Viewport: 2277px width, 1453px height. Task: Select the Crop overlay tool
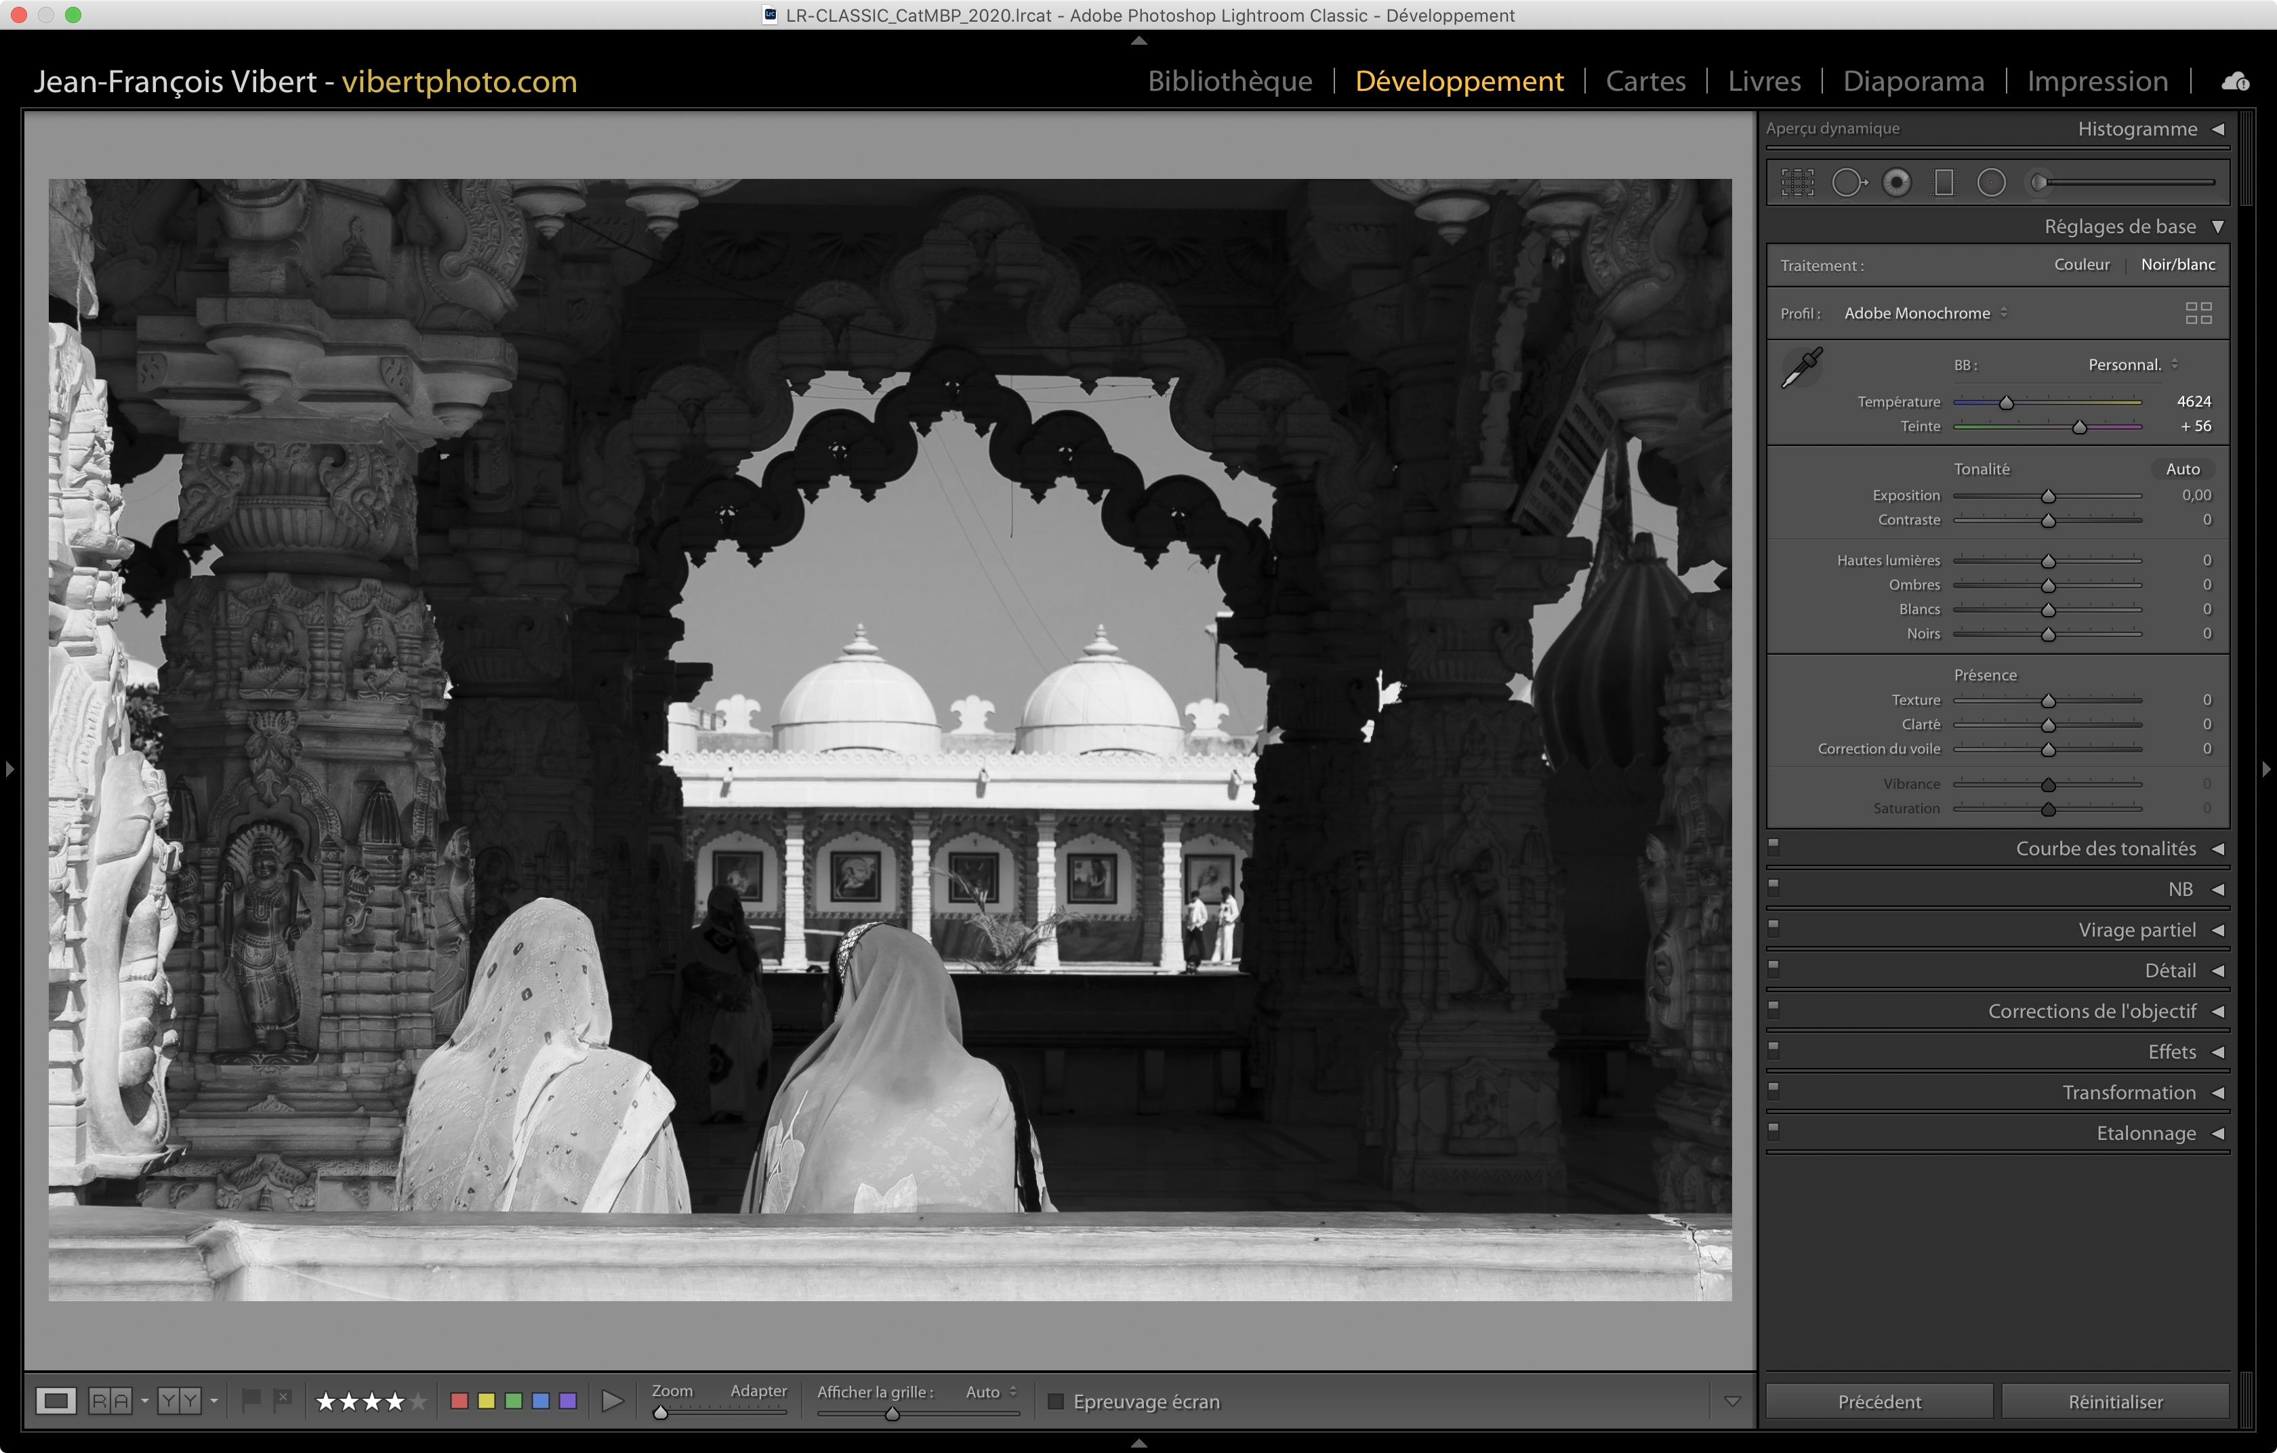1797,182
